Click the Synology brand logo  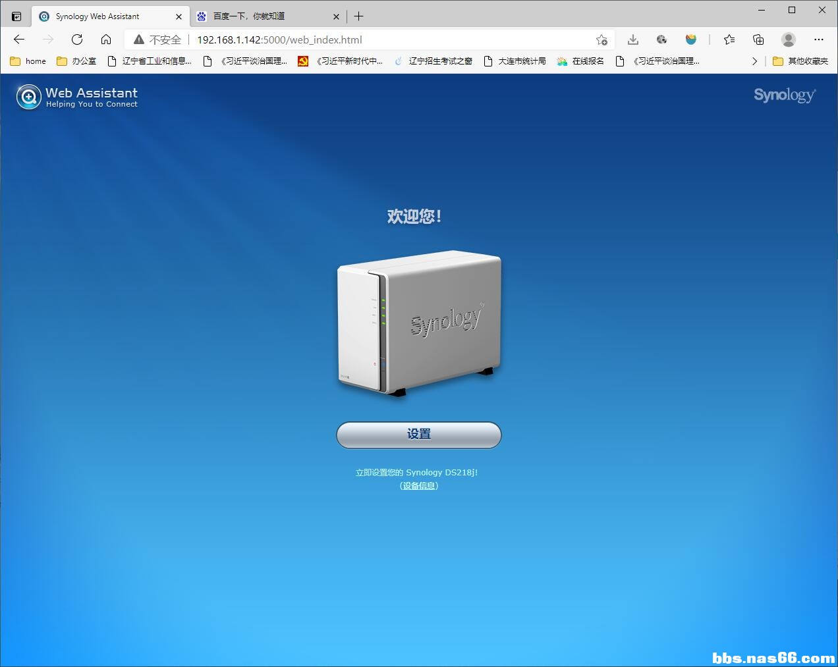(x=785, y=95)
